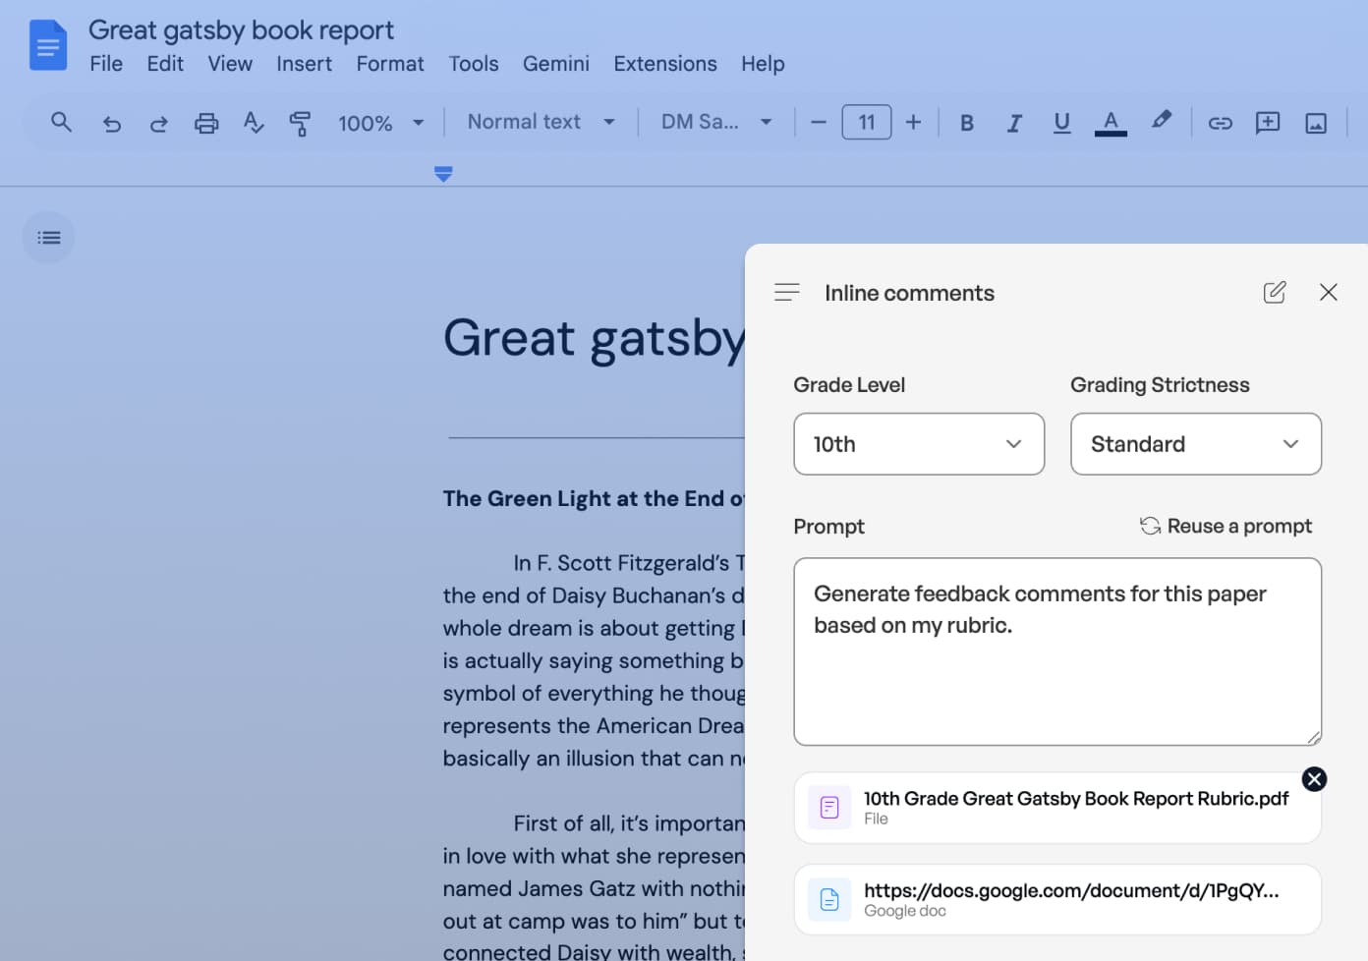The width and height of the screenshot is (1368, 961).
Task: Open the Insert menu
Action: point(304,64)
